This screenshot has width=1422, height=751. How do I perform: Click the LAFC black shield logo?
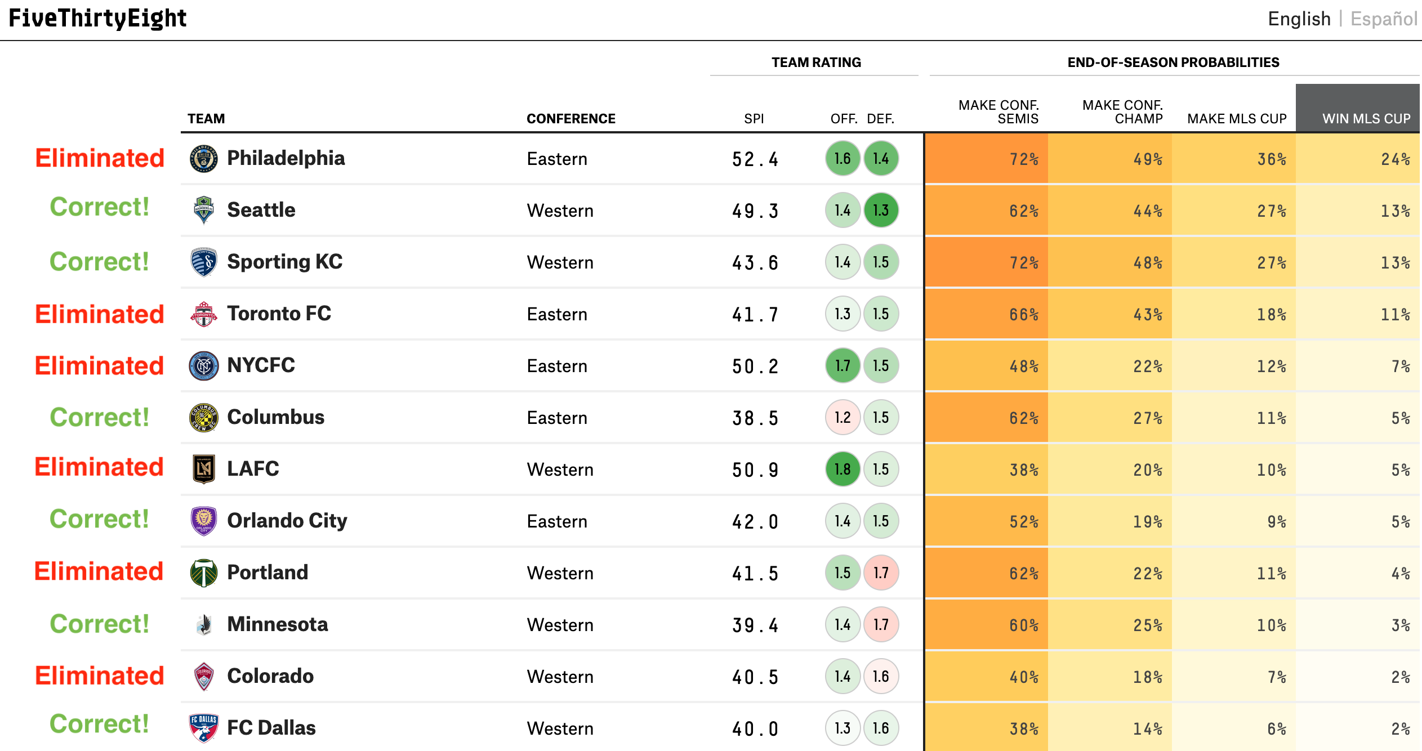pyautogui.click(x=203, y=470)
